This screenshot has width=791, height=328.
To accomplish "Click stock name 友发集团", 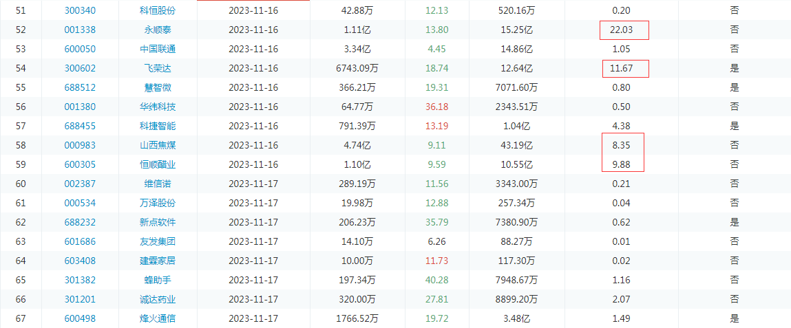I will pos(158,241).
